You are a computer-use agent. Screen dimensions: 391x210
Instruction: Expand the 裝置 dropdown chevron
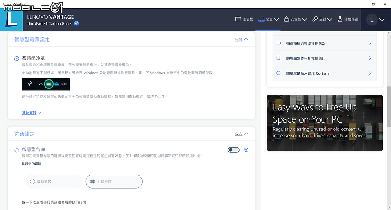point(276,19)
